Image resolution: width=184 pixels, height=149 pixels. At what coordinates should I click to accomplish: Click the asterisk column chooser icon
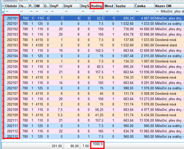(x=3, y=6)
